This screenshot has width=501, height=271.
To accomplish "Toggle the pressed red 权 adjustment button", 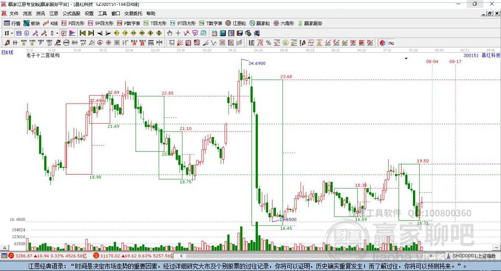I will click(x=64, y=33).
